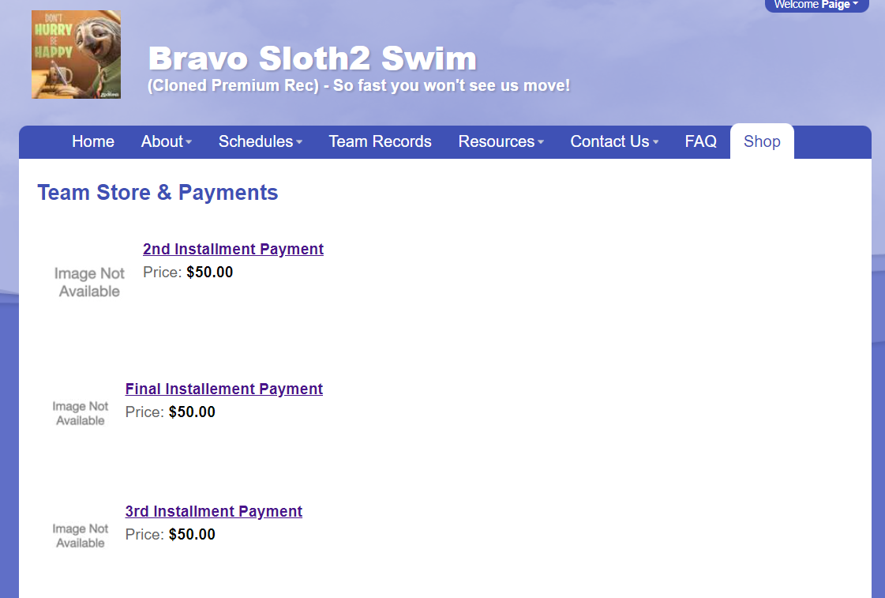Open the Final Installement Payment link

click(x=223, y=389)
